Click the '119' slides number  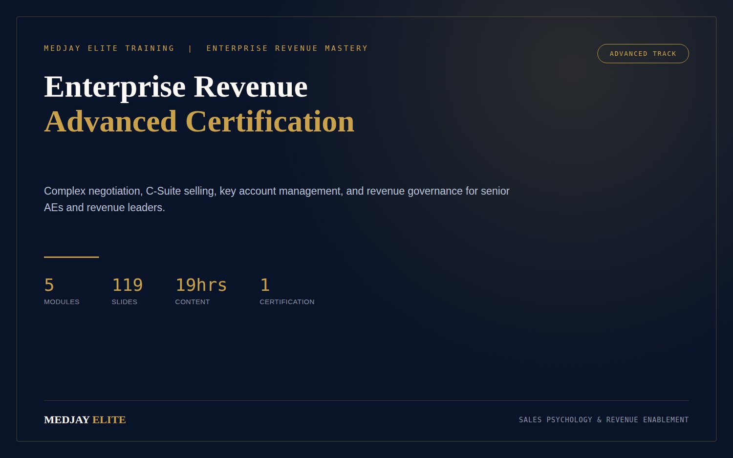tap(127, 285)
